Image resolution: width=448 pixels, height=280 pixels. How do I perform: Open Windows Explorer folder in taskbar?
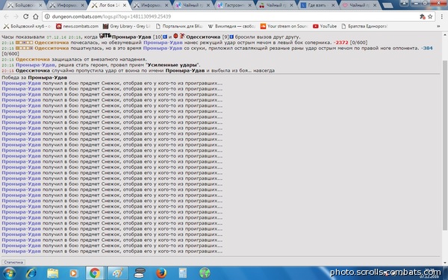pyautogui.click(x=52, y=273)
